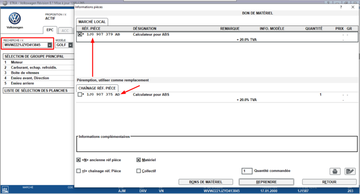Check the 1J0 907 375 AD row checkbox

pyautogui.click(x=80, y=95)
